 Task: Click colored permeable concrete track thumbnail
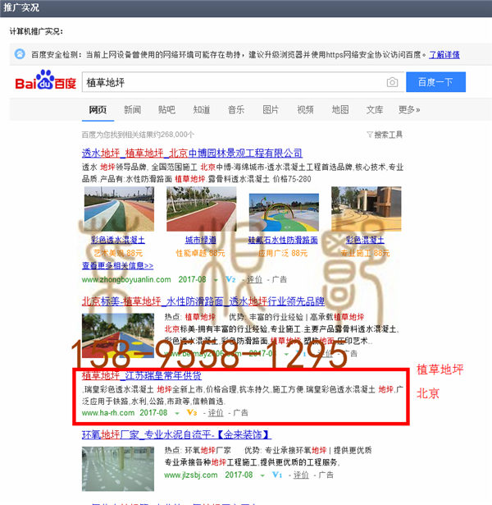(119, 209)
